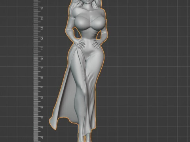Click the ruler's '2' mark label
190x142 pixels.
[42, 138]
